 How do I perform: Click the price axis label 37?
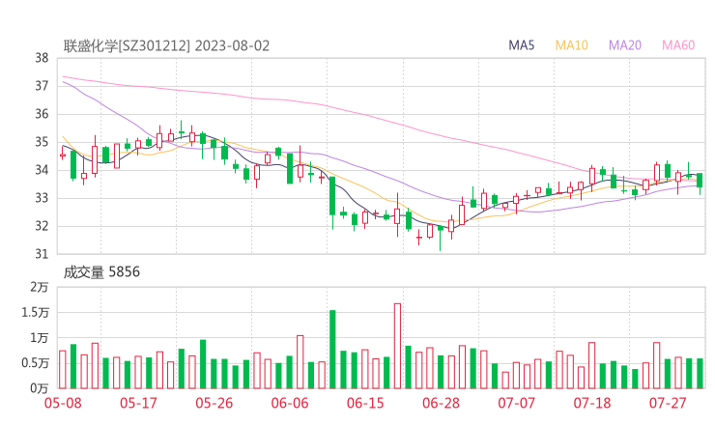point(42,86)
